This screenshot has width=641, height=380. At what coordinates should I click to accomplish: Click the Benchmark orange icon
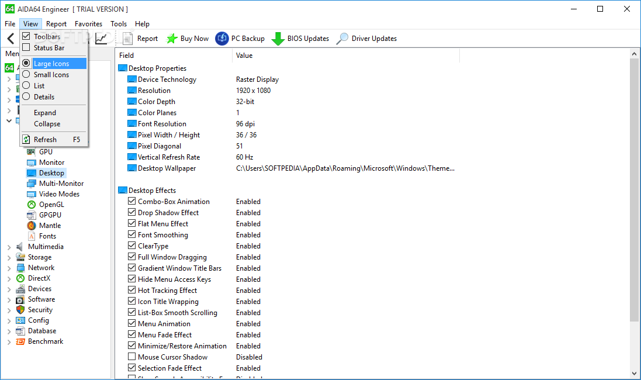click(20, 341)
